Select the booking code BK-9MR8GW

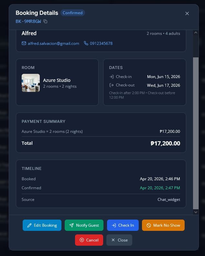28,21
